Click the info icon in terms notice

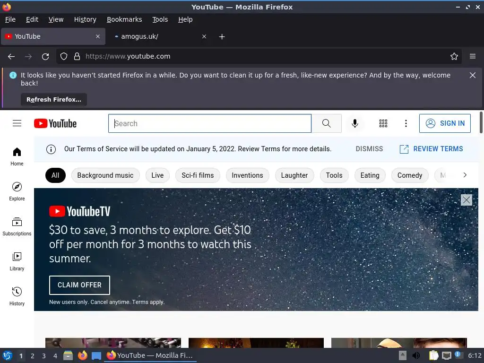[x=51, y=149]
